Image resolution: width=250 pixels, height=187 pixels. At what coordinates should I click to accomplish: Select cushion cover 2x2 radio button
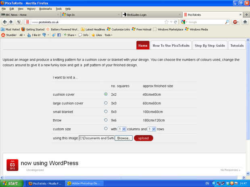(x=106, y=94)
